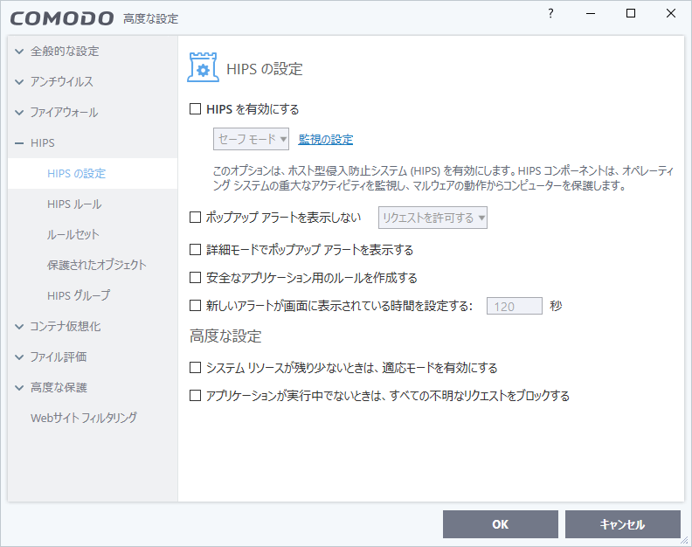Open the 監視の設定 link
Image resolution: width=692 pixels, height=547 pixels.
(325, 139)
